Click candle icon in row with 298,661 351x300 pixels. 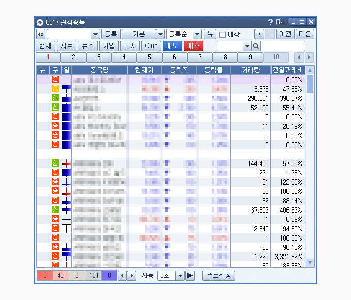click(x=66, y=98)
